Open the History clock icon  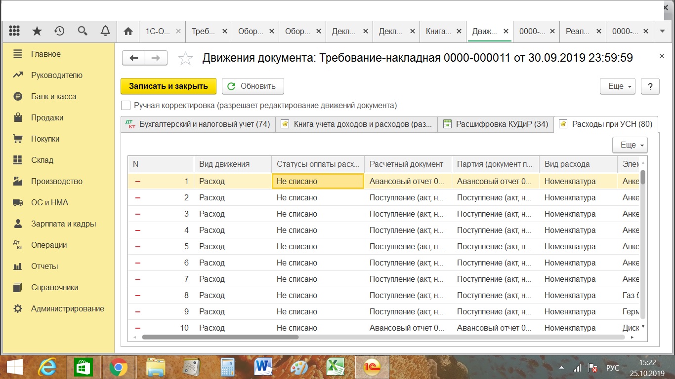59,31
